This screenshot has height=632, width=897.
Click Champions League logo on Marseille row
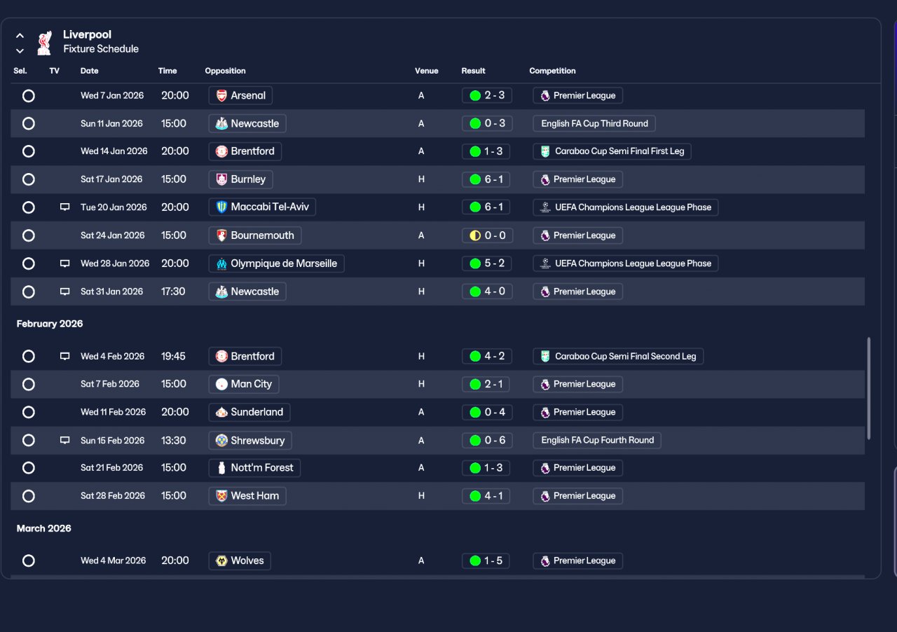tap(545, 263)
